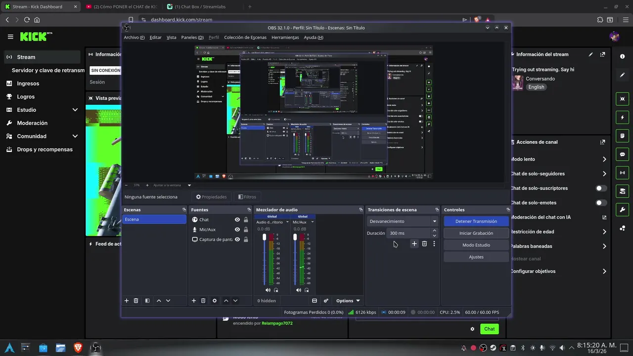Expand the Comunidad section in Kick sidebar
The height and width of the screenshot is (356, 633).
pos(75,136)
